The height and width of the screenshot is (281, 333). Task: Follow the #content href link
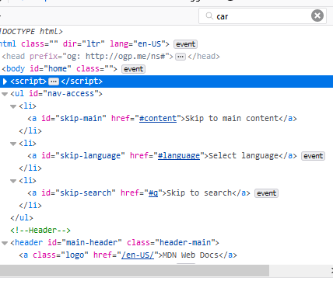coord(158,119)
